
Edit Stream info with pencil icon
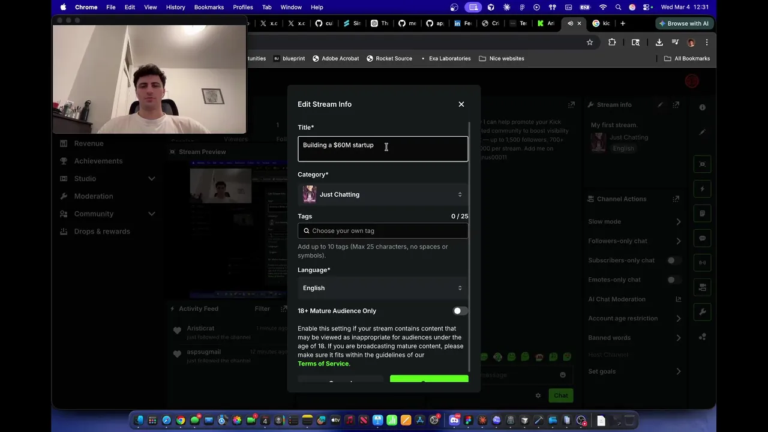pos(661,104)
